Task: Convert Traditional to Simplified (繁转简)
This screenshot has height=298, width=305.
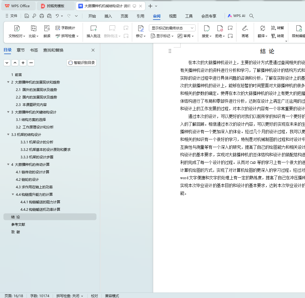Action: pyautogui.click(x=278, y=36)
